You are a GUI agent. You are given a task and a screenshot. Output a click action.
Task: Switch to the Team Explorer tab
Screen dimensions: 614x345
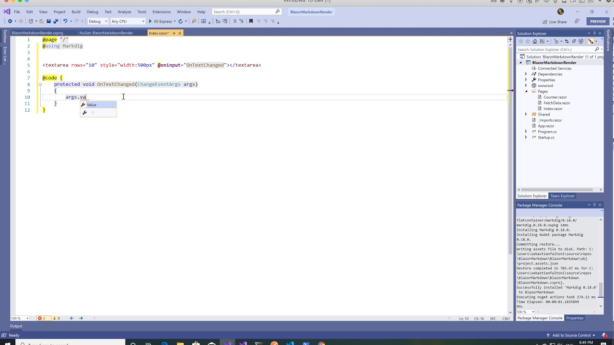[562, 196]
